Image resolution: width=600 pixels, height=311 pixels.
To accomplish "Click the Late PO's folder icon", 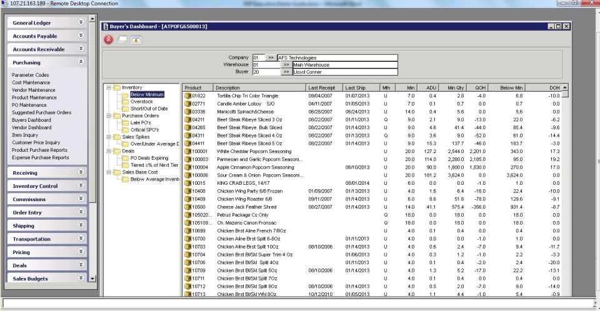I will tap(126, 122).
